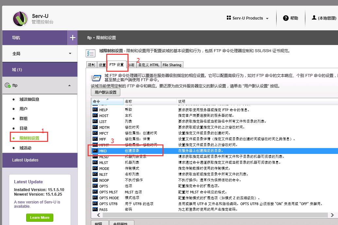338x225 pixels.
Task: Open the Help question-mark icon
Action: (x=286, y=18)
